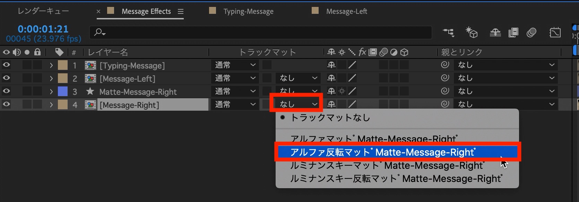This screenshot has width=579, height=202.
Task: Open the composition mini-flowchart icon
Action: pos(448,33)
